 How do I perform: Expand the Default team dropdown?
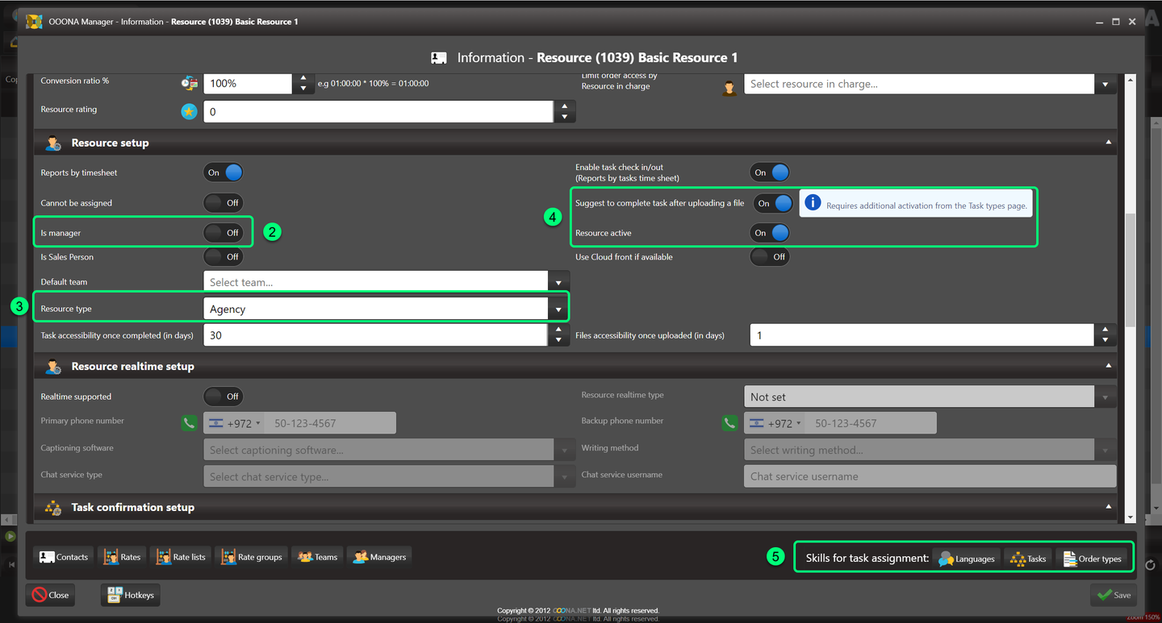click(x=558, y=283)
